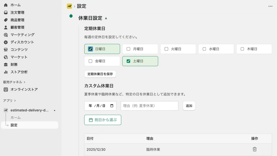Click the 操作 column header

[254, 138]
